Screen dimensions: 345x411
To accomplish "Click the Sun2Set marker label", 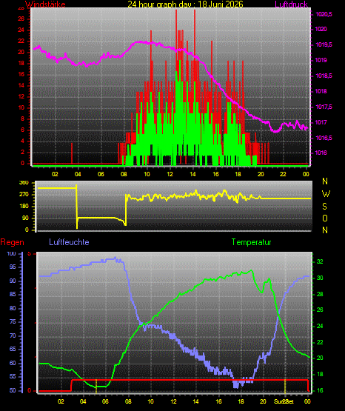I will [284, 401].
